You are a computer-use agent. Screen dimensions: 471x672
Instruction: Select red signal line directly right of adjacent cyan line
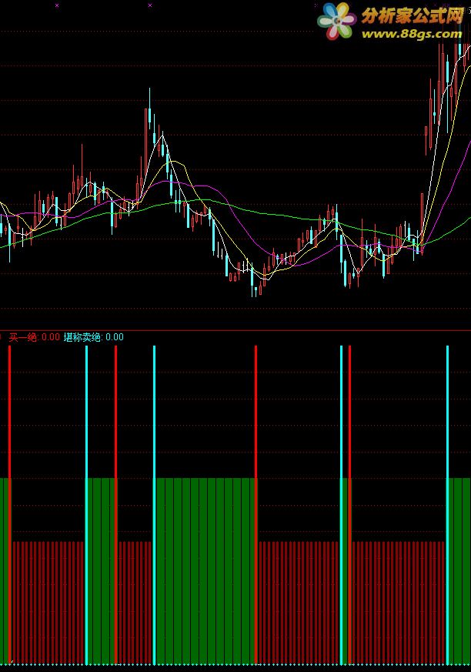coord(349,505)
